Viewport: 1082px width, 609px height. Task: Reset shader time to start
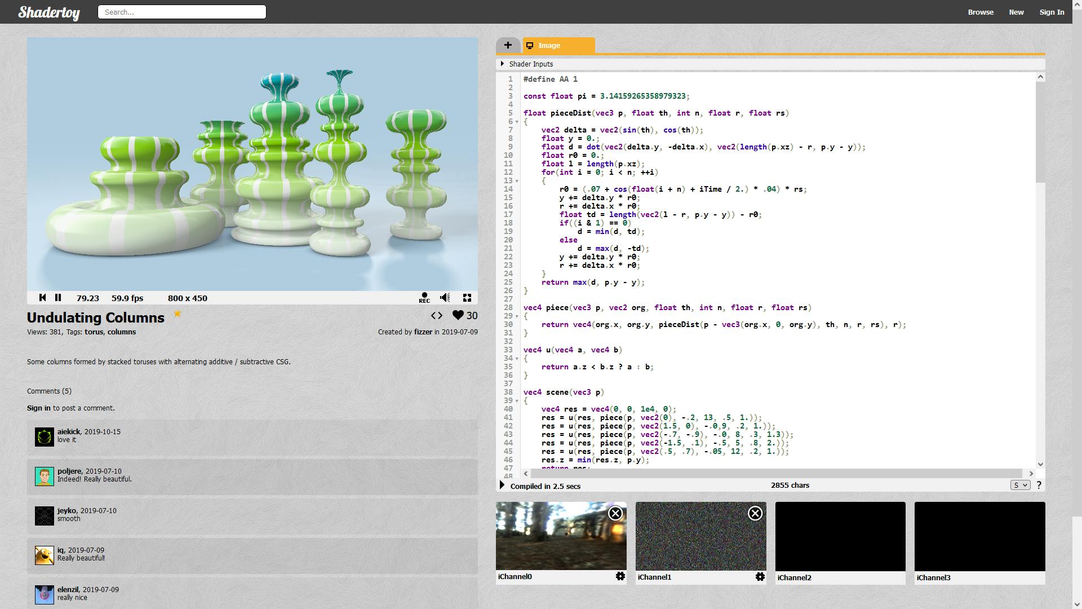coord(42,298)
